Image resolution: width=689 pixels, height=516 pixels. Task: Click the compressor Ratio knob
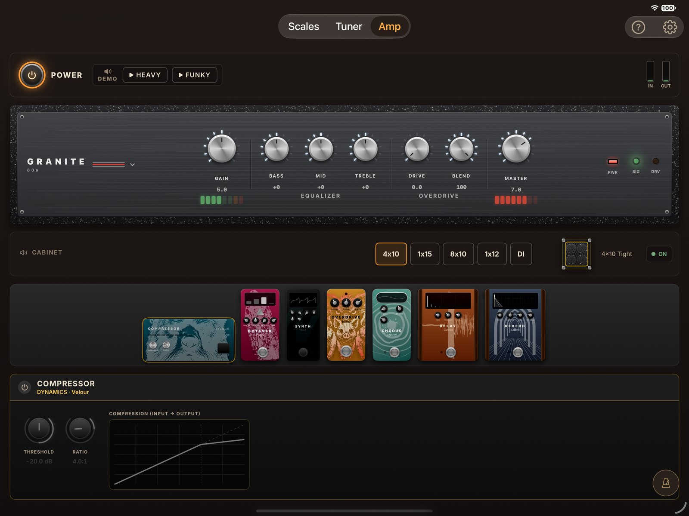pos(80,429)
